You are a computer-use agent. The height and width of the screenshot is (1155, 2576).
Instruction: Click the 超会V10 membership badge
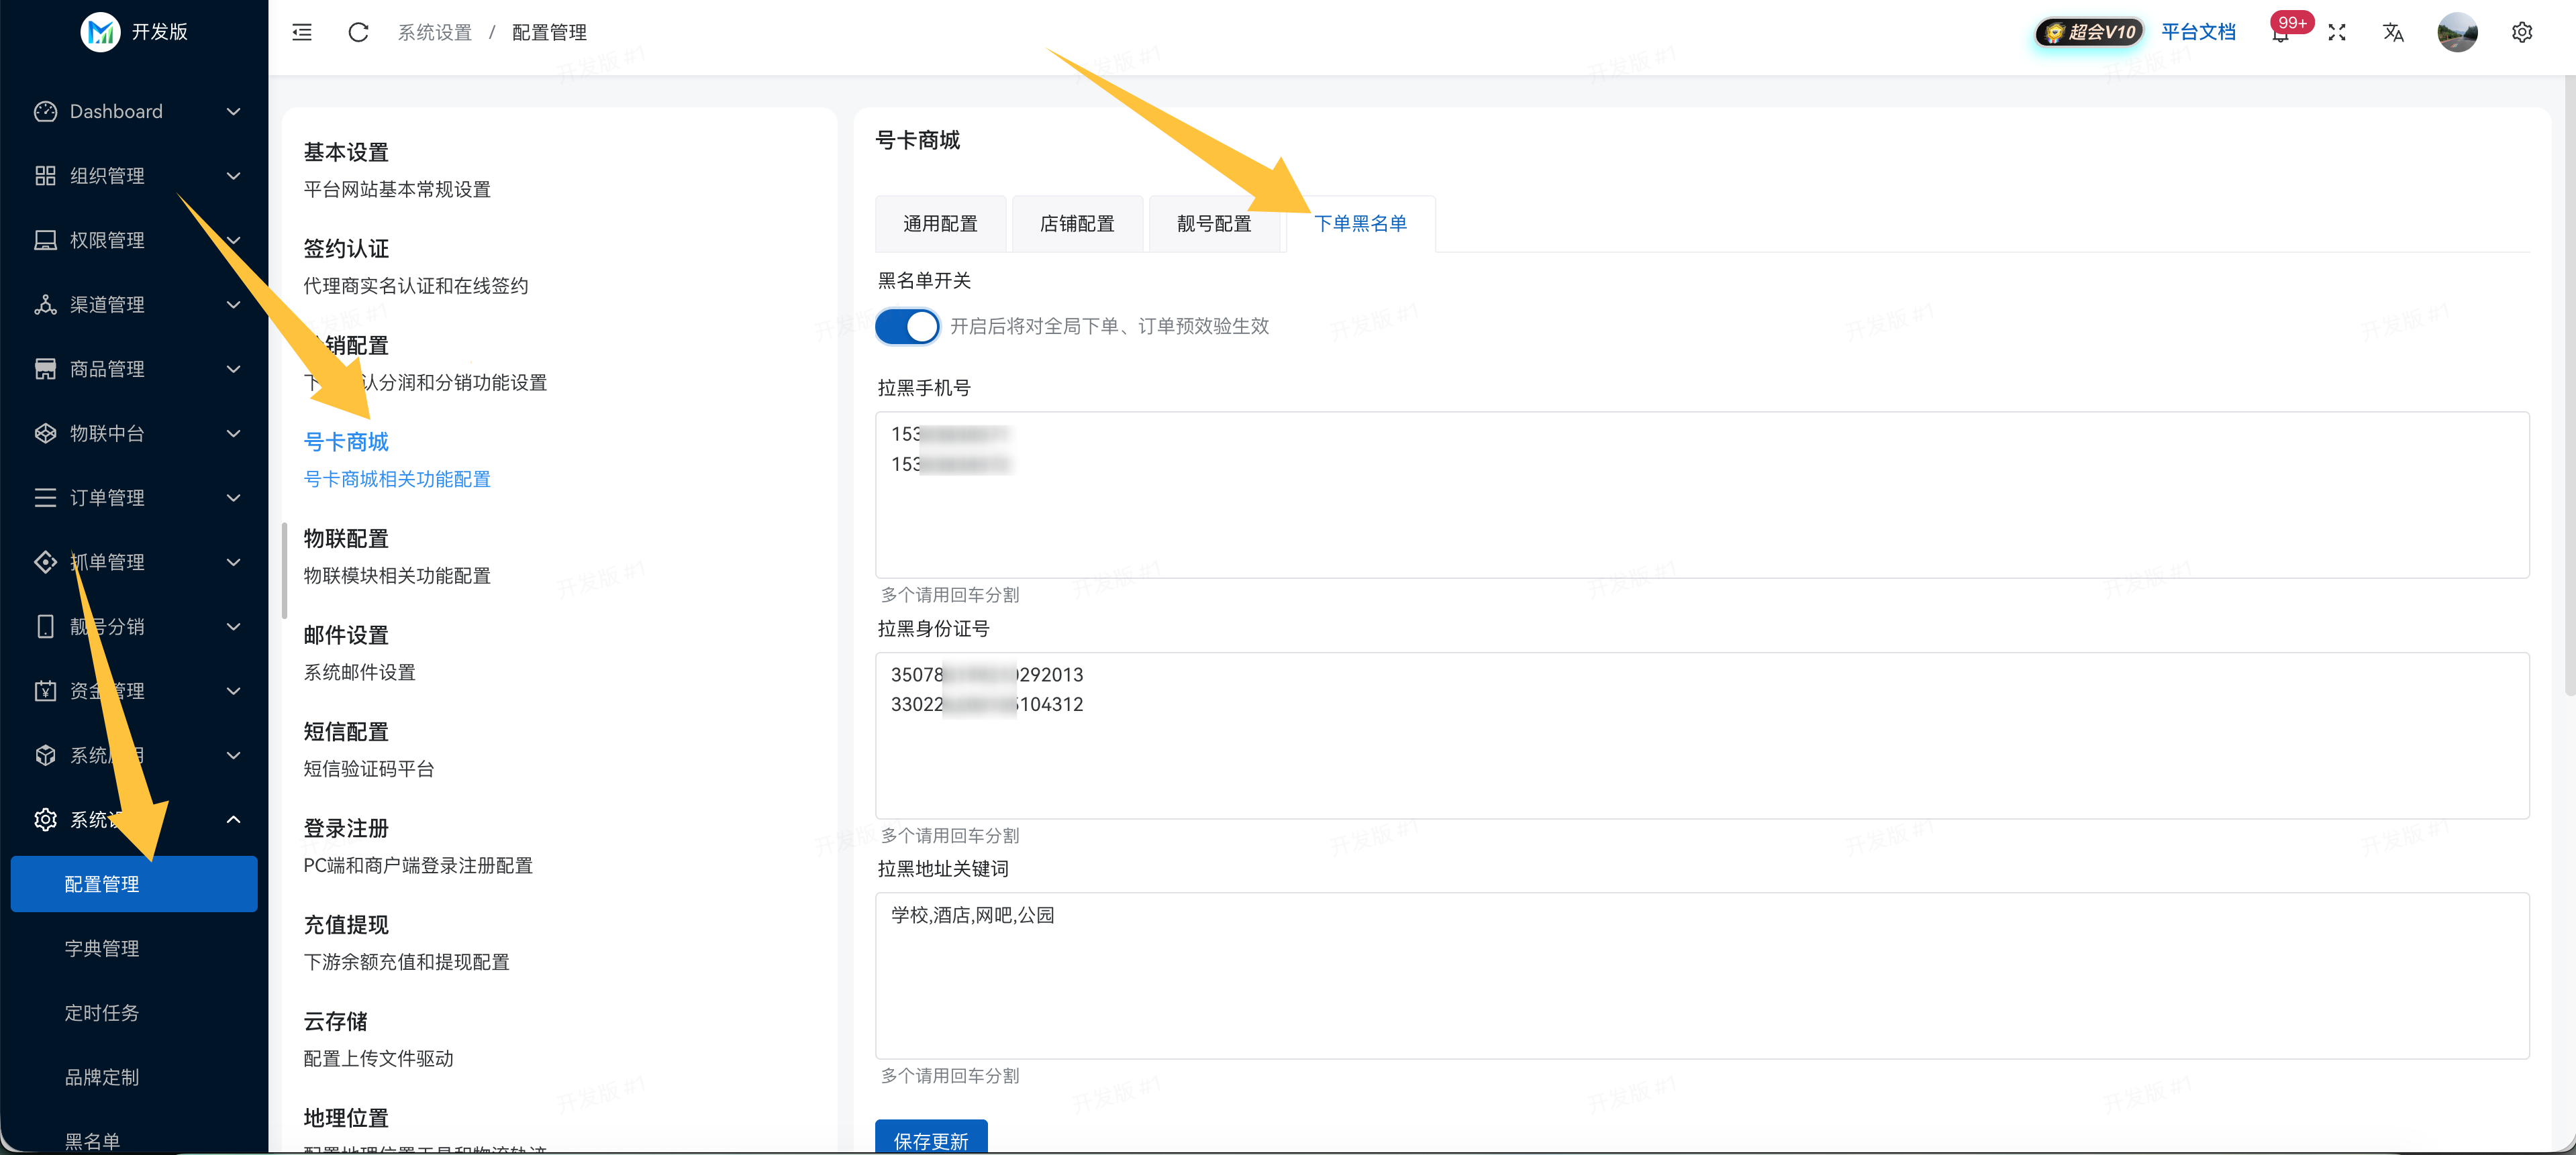click(x=2089, y=33)
